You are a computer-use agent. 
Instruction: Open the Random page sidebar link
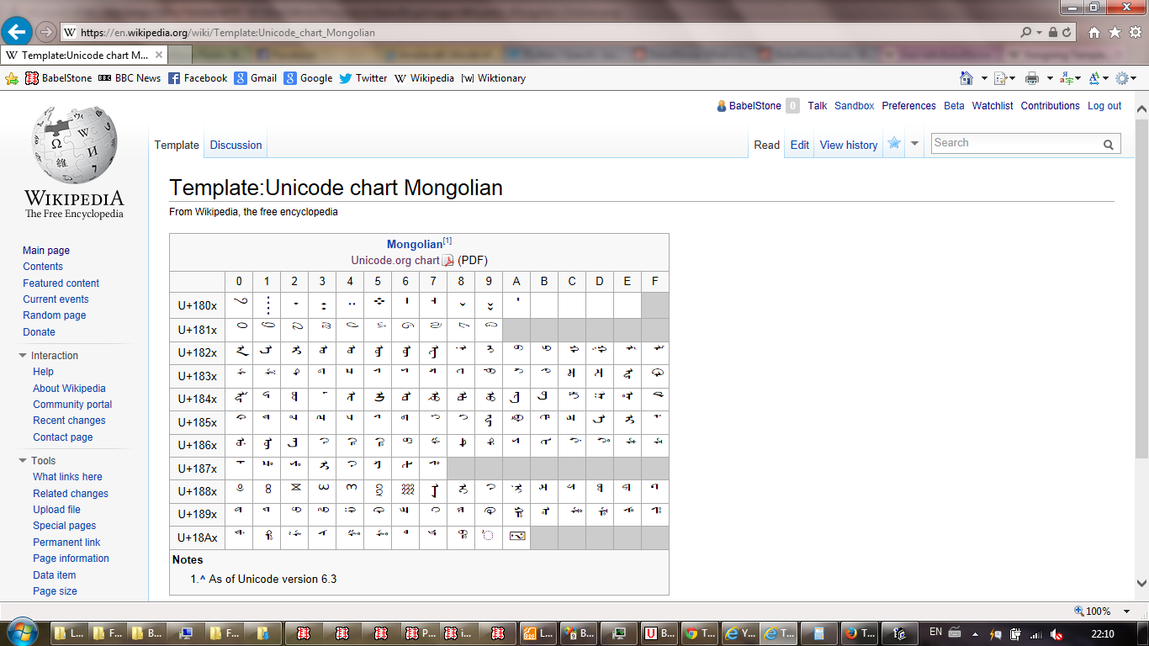[55, 315]
